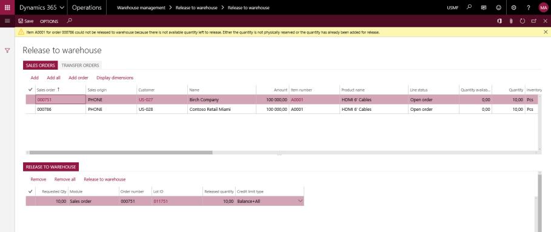The width and height of the screenshot is (551, 232).
Task: Open the Credit limit type dropdown
Action: point(300,201)
